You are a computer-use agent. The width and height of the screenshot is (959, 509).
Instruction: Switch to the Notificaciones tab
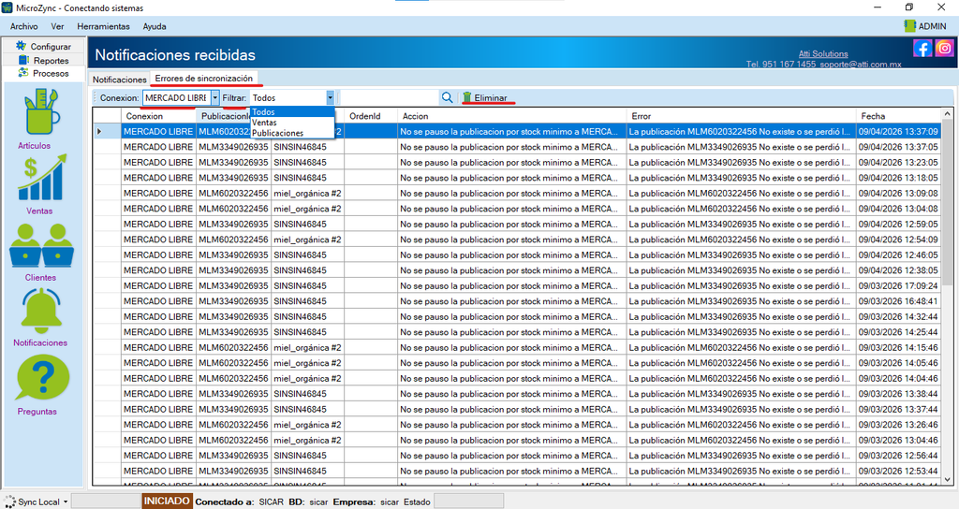tap(119, 80)
